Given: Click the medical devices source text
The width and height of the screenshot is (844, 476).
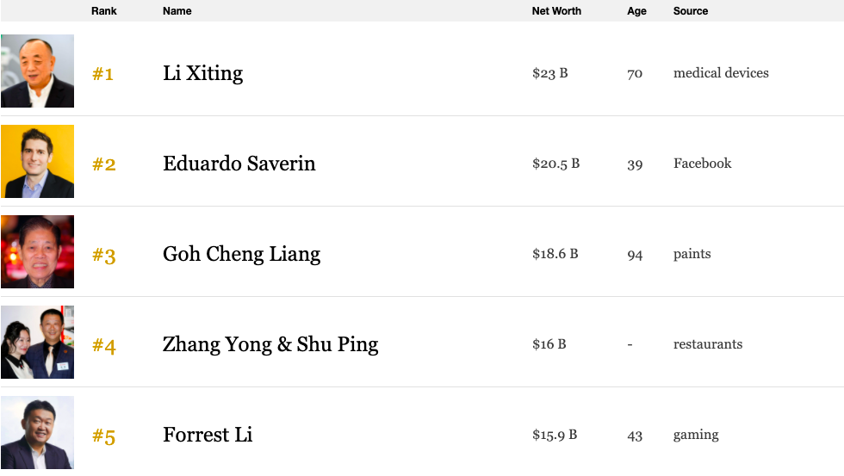Looking at the screenshot, I should point(721,73).
